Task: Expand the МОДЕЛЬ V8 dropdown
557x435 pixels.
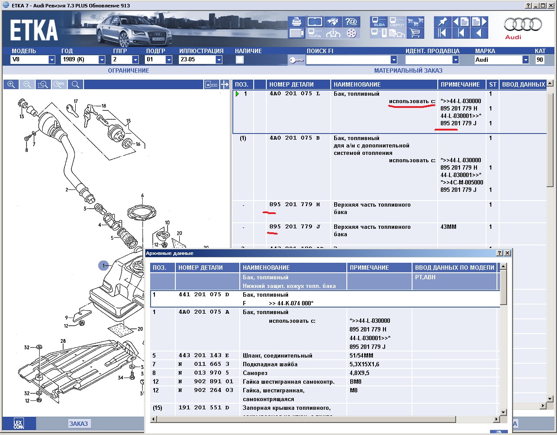Action: pyautogui.click(x=51, y=60)
